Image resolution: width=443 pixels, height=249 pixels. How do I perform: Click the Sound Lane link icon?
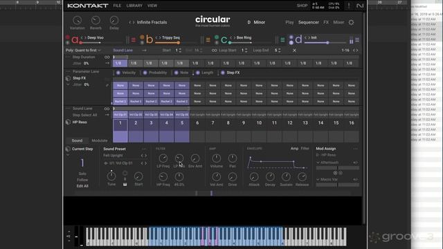pyautogui.click(x=107, y=109)
